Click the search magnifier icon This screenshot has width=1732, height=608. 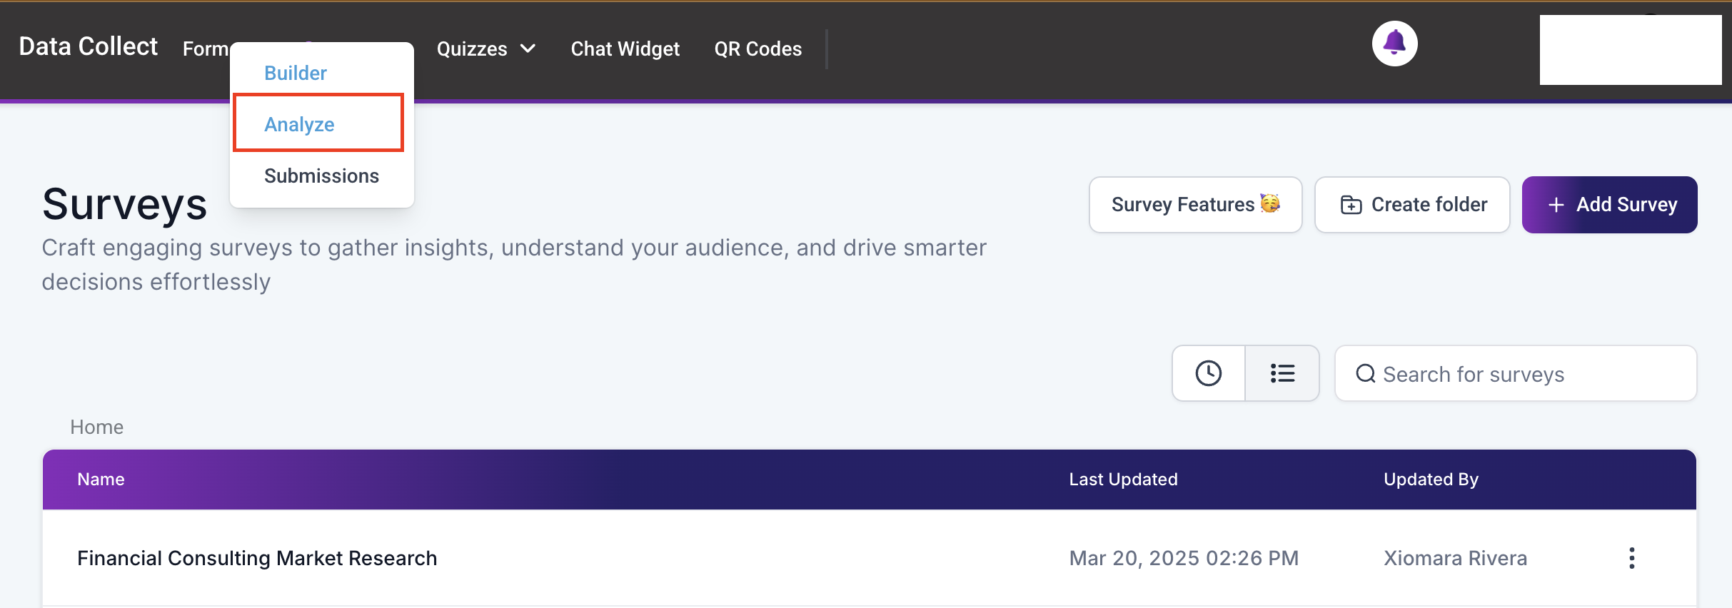[1366, 374]
